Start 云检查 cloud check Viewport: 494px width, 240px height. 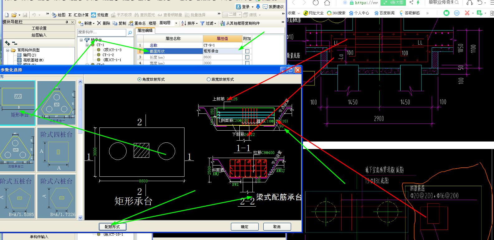click(x=100, y=15)
